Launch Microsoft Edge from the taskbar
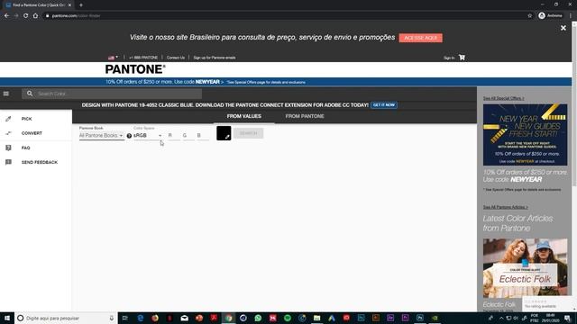Screen dimensions: 577x324 point(141,318)
